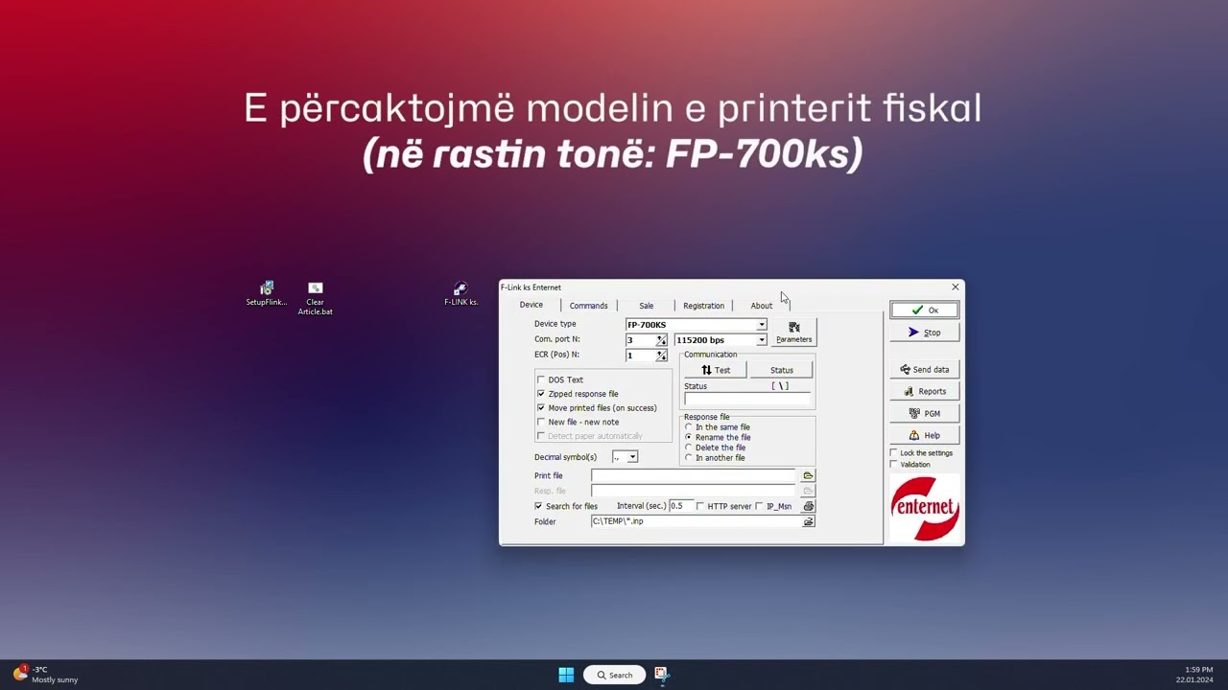This screenshot has width=1228, height=690.
Task: Expand the 115200 bps baud rate dropdown
Action: [x=762, y=340]
